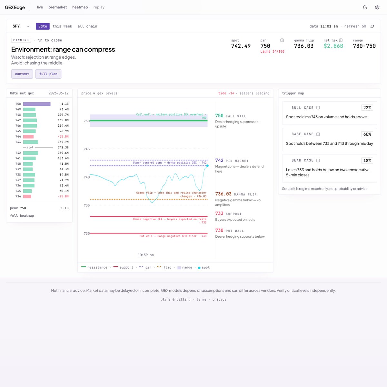387x387 pixels.
Task: Click the context button
Action: 22,74
